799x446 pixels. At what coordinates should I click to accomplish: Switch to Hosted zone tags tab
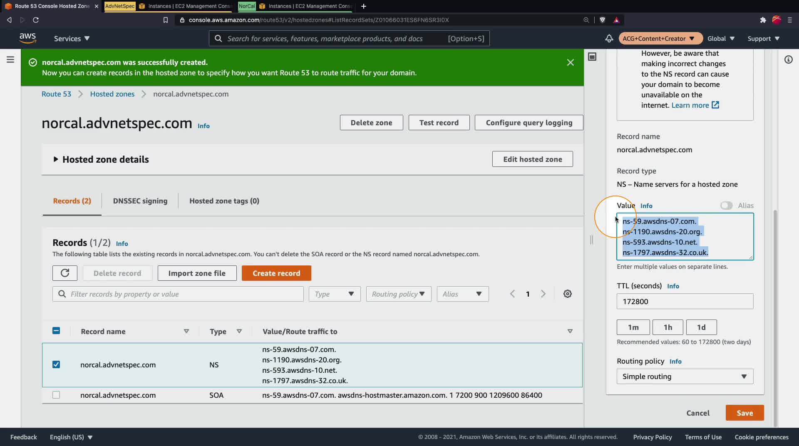pyautogui.click(x=224, y=201)
